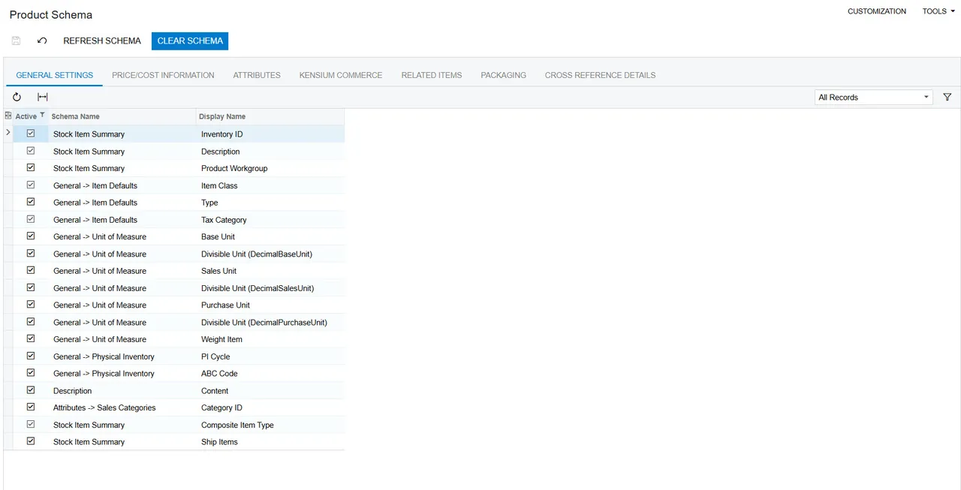Toggle Active checkbox for Composite Item Type row
The height and width of the screenshot is (490, 961).
pyautogui.click(x=31, y=425)
